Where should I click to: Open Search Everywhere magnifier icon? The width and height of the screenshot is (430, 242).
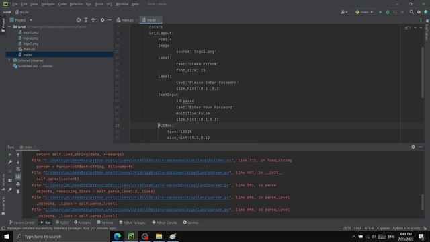(x=411, y=12)
